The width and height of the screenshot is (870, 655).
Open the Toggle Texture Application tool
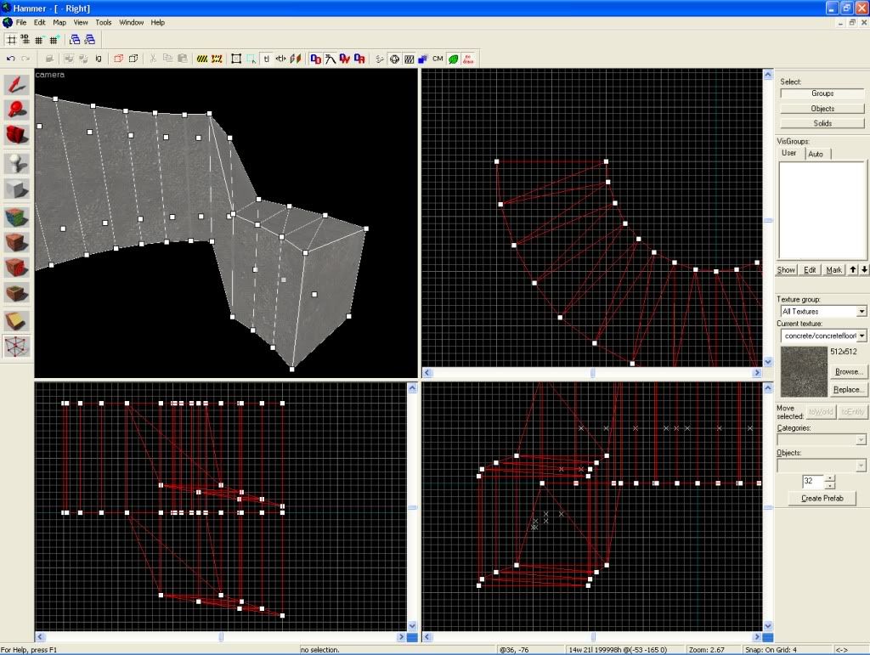point(17,217)
